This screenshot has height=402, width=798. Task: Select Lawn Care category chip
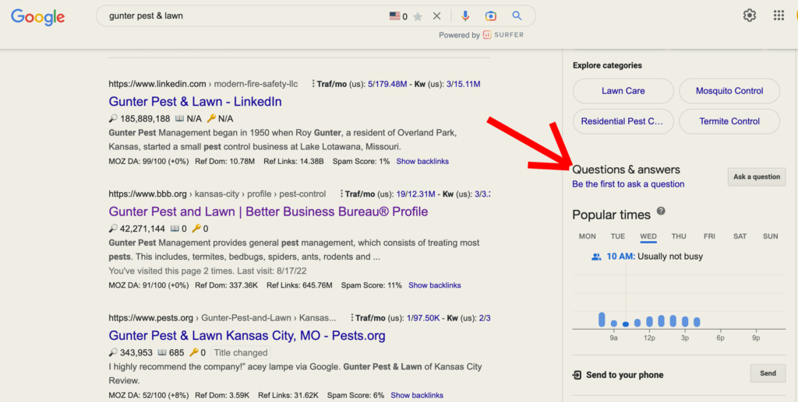(x=623, y=91)
